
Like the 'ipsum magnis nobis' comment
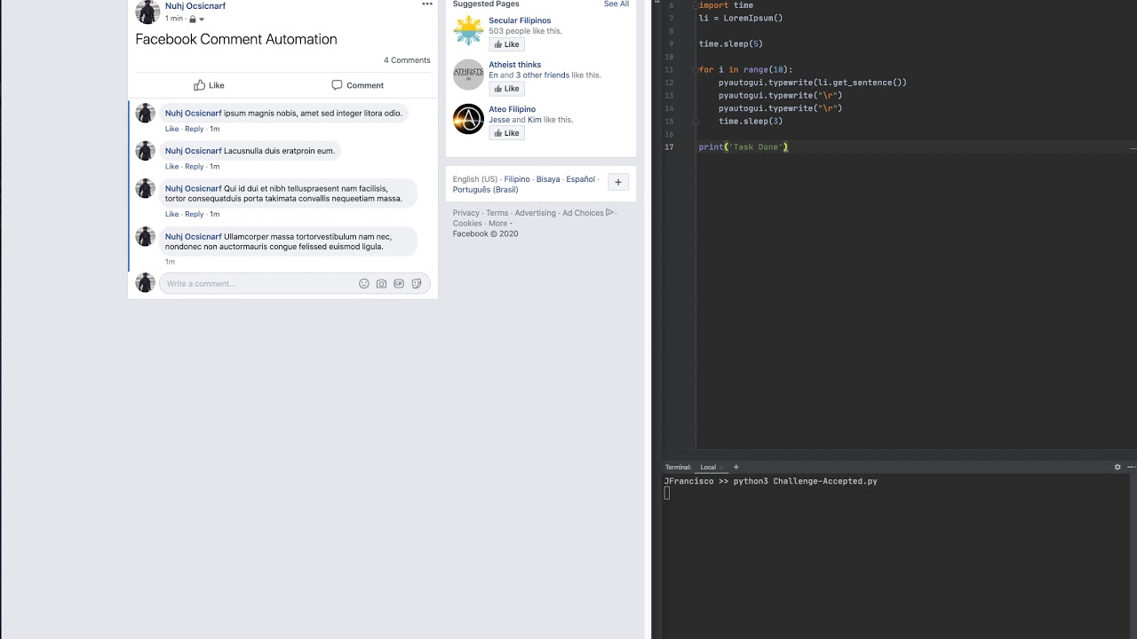pos(171,129)
